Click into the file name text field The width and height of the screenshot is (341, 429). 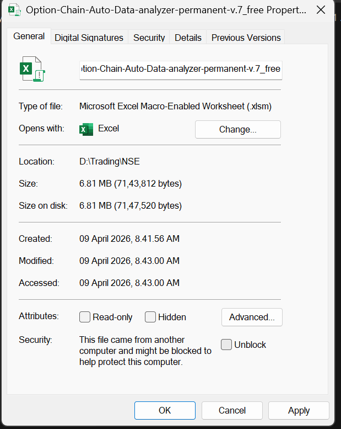tap(181, 70)
